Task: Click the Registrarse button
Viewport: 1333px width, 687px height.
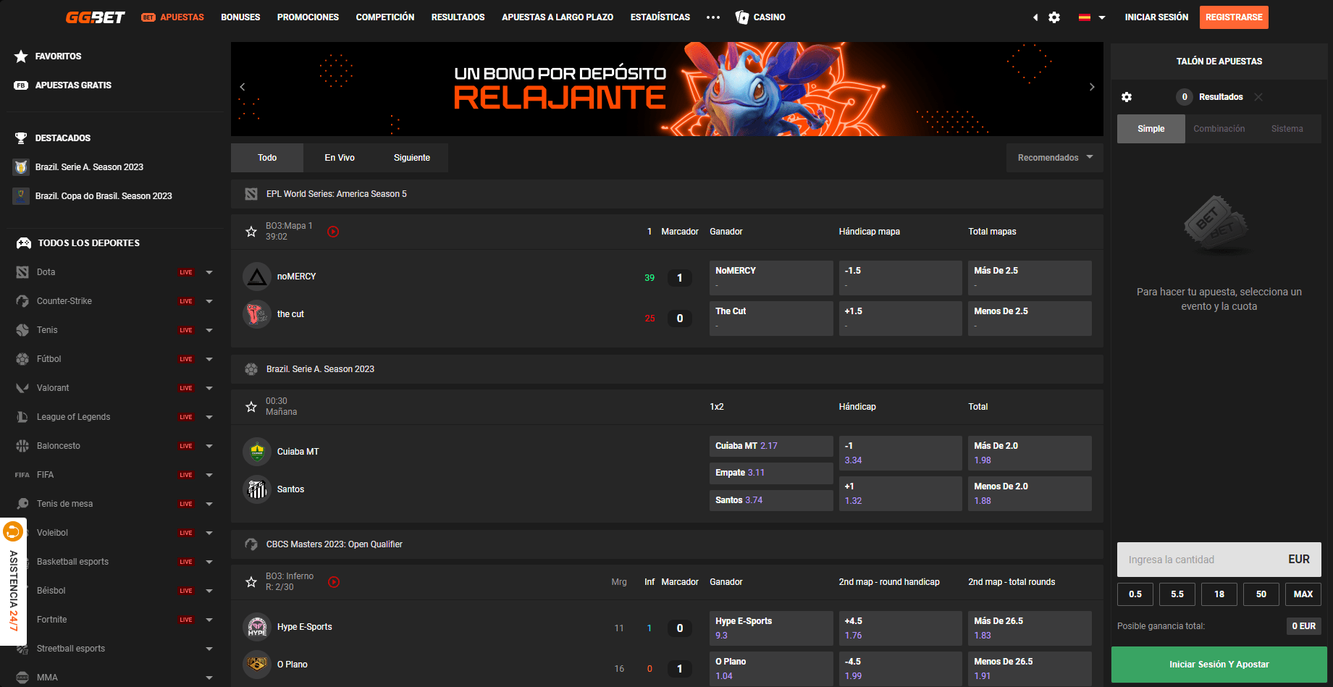Action: click(x=1234, y=17)
